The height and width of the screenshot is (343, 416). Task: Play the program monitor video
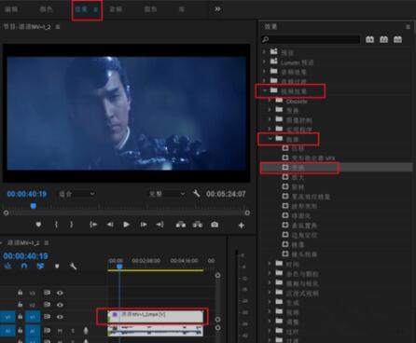(x=127, y=225)
